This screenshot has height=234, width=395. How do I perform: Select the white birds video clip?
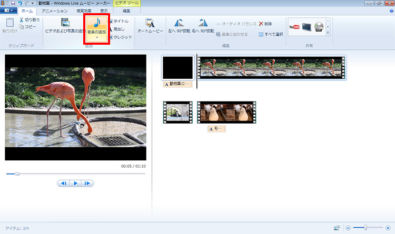(x=226, y=112)
